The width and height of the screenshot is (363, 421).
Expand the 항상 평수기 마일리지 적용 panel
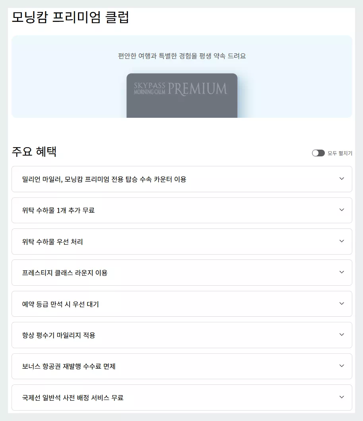click(182, 335)
